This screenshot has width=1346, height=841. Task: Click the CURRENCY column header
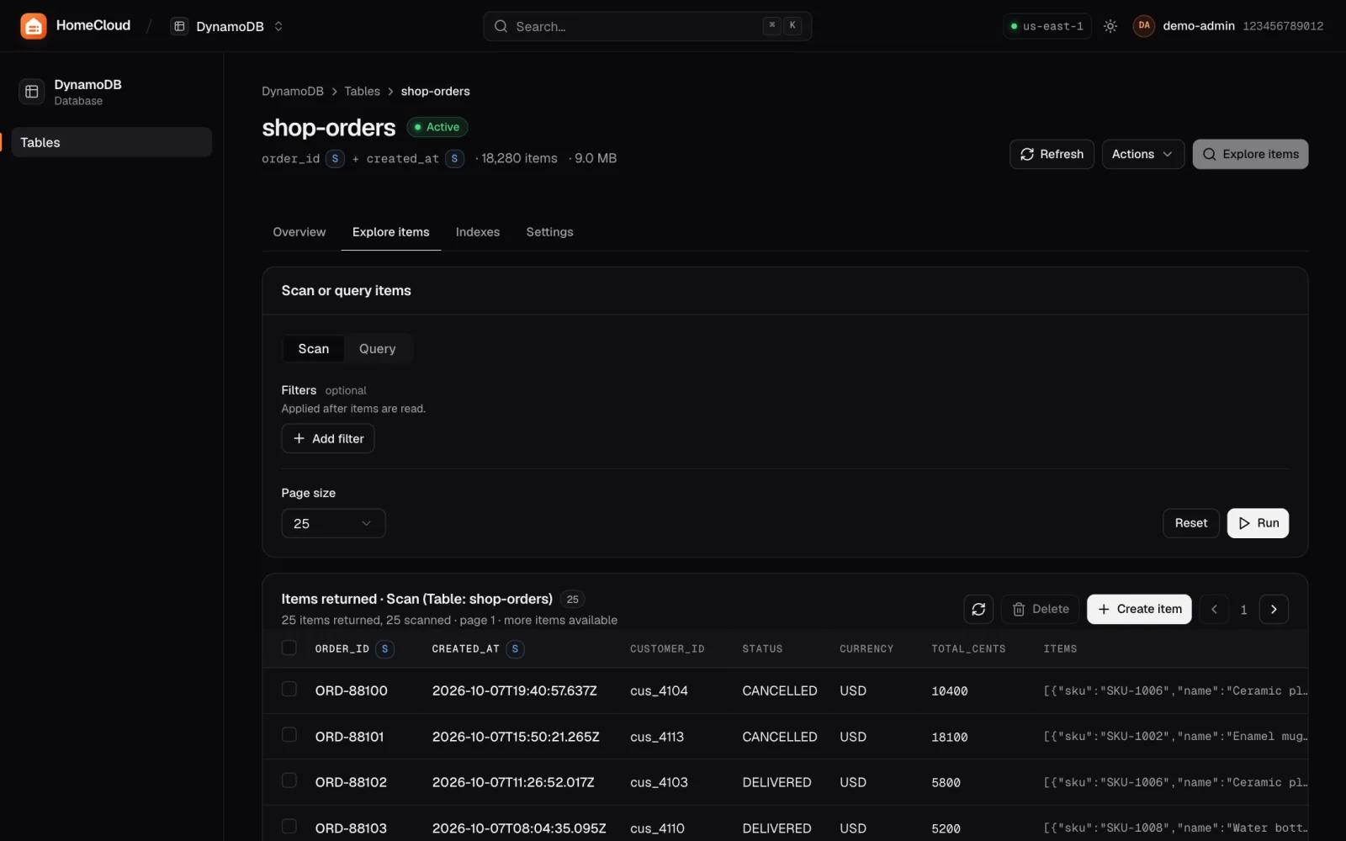click(866, 648)
